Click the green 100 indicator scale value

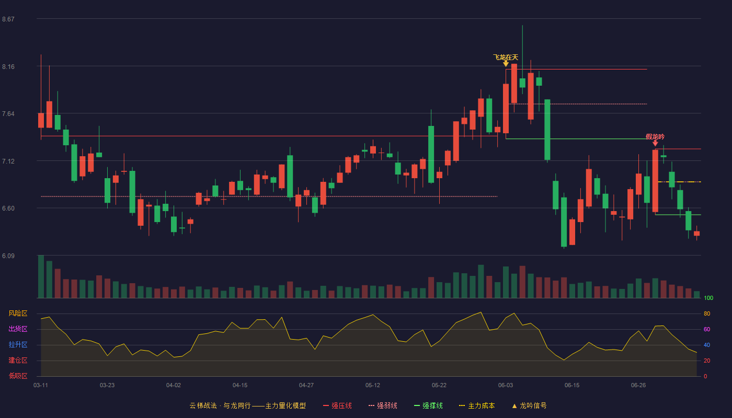point(708,298)
